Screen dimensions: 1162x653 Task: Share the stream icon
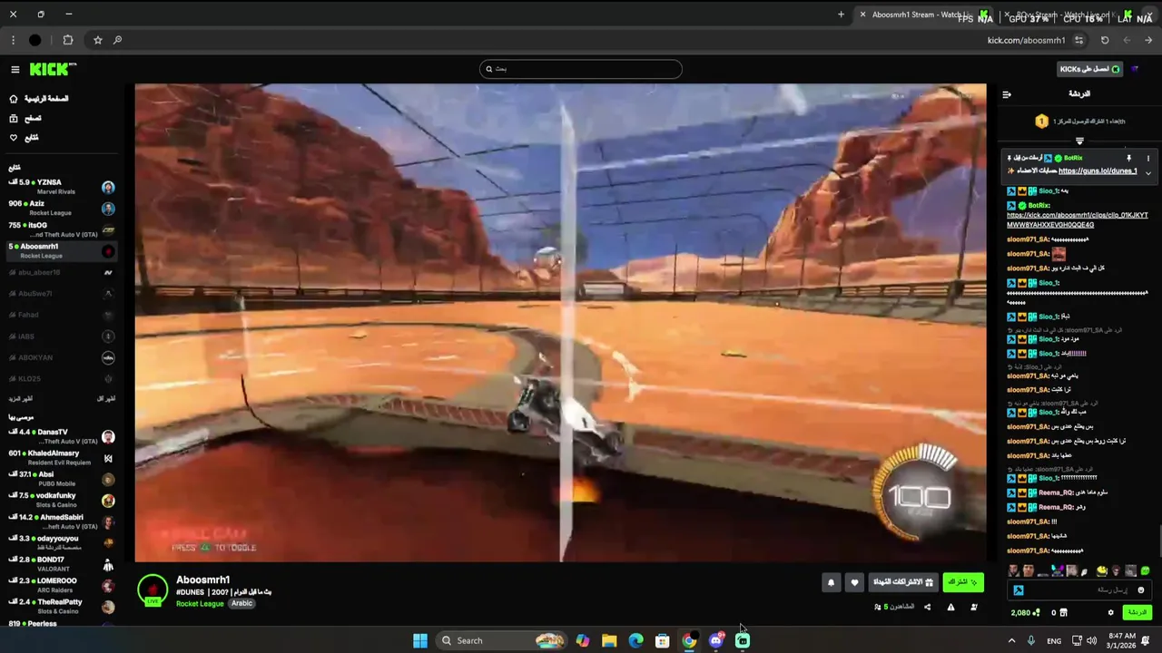coord(927,607)
